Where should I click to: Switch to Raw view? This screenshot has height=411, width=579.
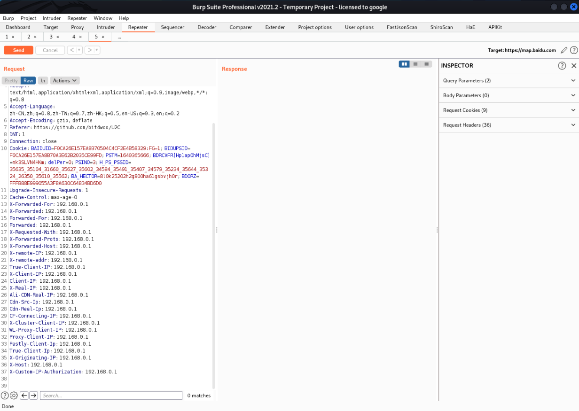(28, 81)
